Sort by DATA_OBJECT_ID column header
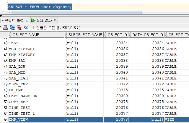The width and height of the screenshot is (189, 123). coord(146,35)
